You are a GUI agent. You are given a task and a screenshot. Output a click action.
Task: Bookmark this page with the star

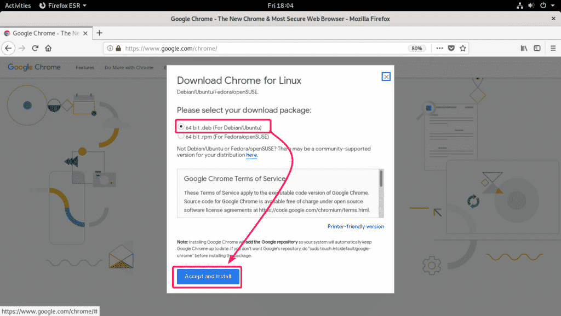[x=463, y=48]
